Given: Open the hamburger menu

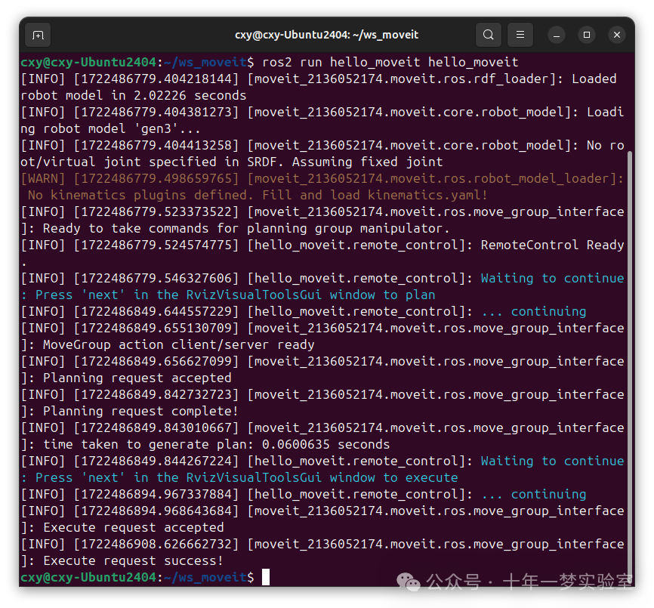Looking at the screenshot, I should pos(520,35).
